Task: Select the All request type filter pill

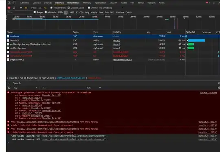Action: [66, 13]
